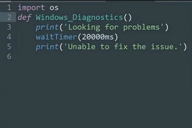Place cursor on the word Unable

(79, 47)
